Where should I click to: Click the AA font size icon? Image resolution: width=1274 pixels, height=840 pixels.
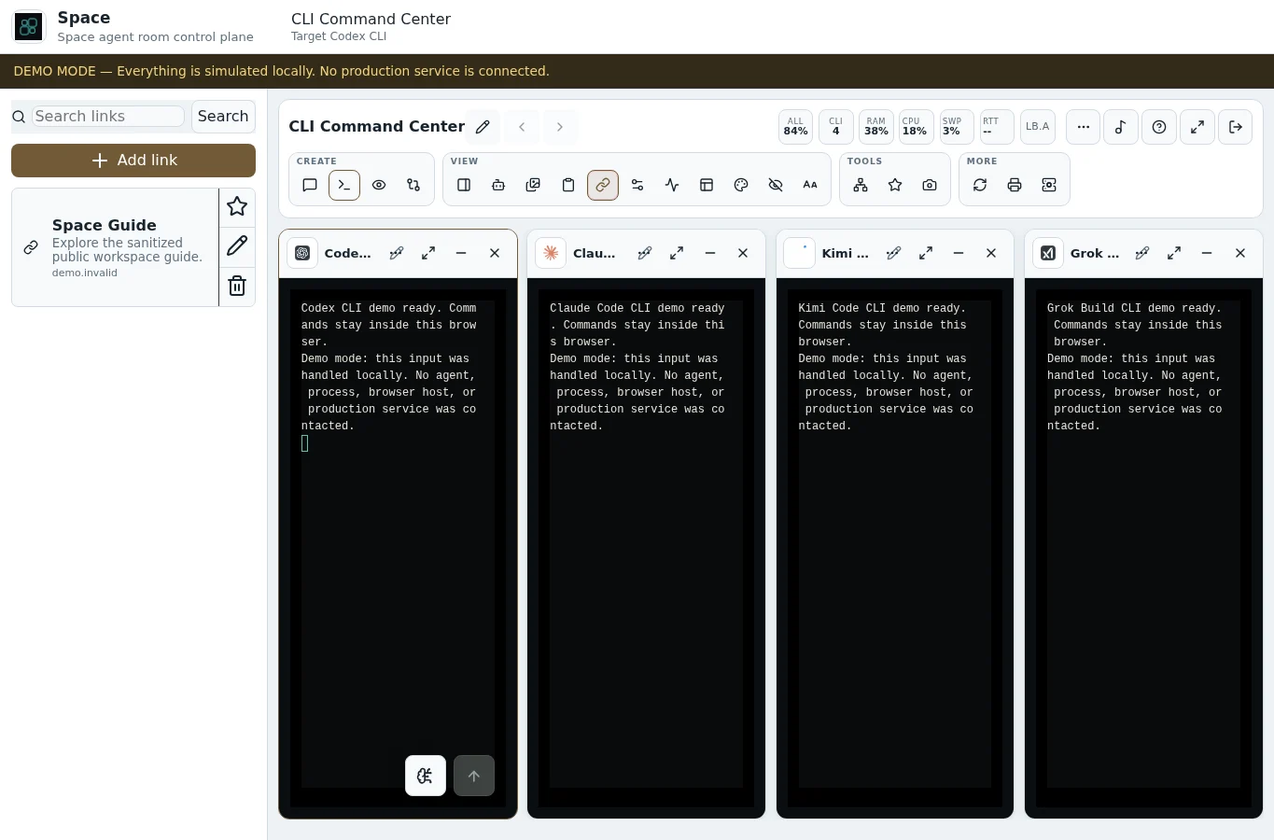[x=810, y=185]
